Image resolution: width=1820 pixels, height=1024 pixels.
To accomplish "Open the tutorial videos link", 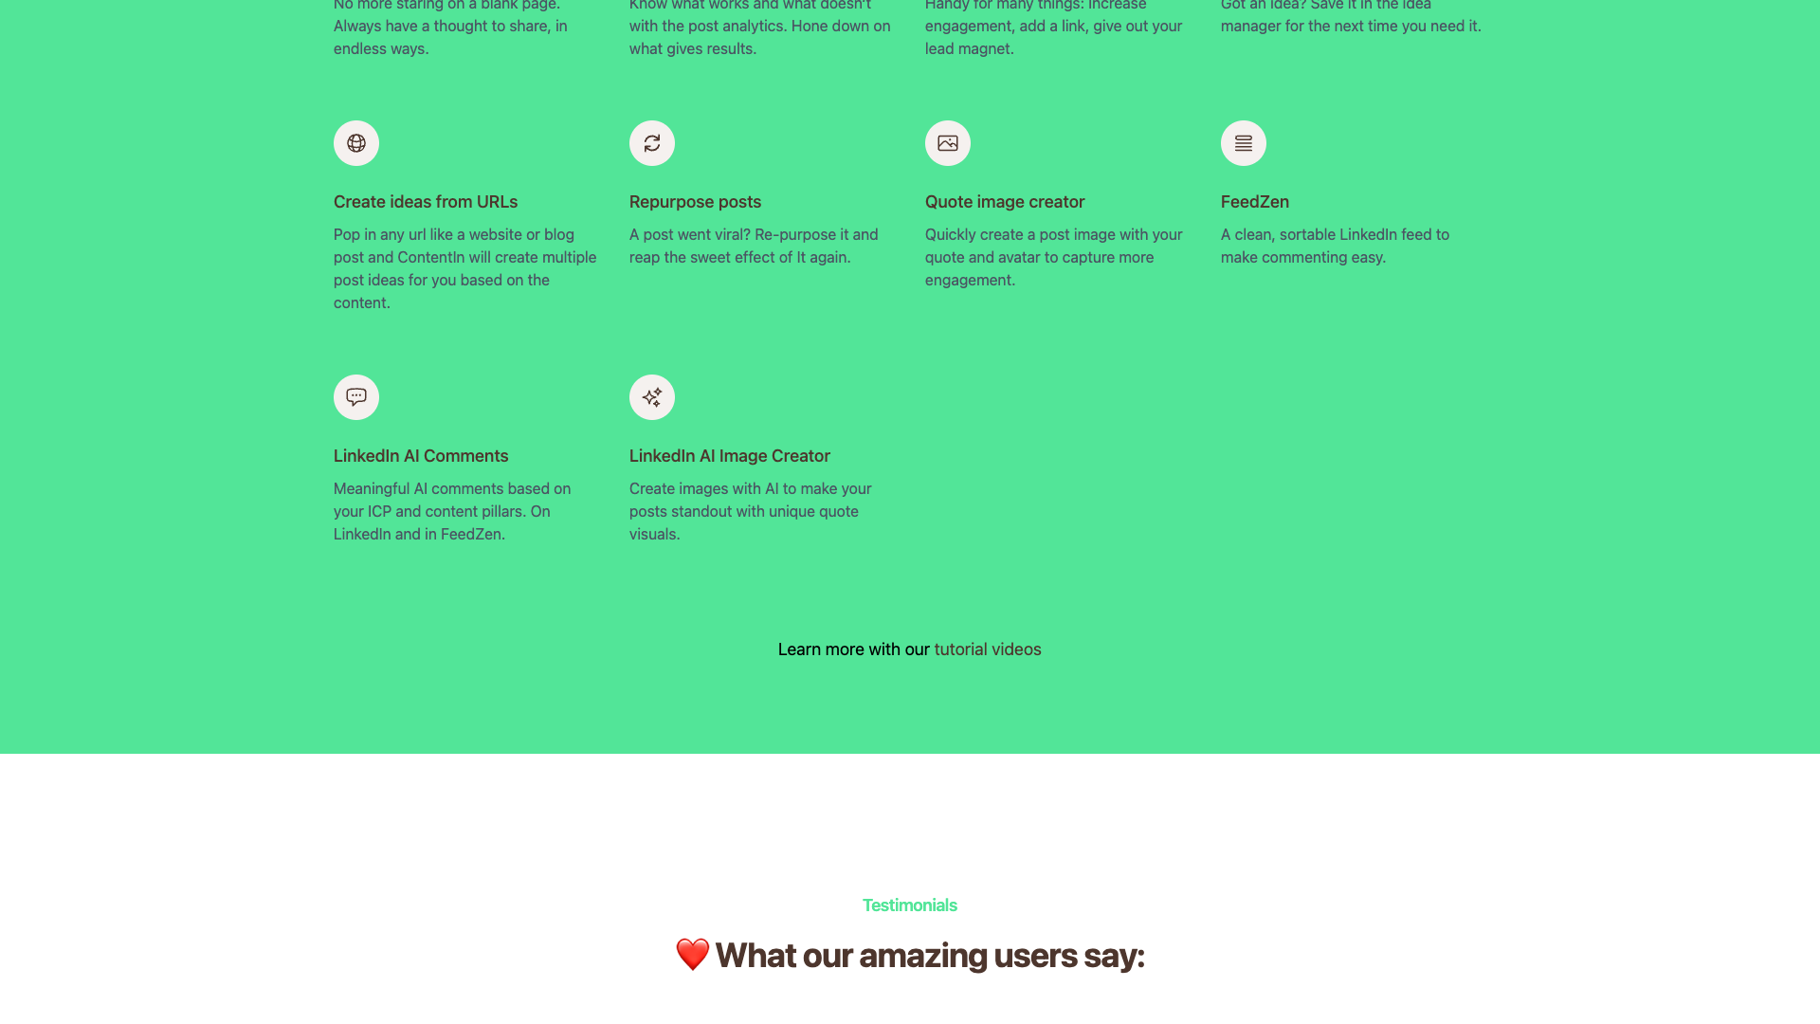I will [x=987, y=649].
